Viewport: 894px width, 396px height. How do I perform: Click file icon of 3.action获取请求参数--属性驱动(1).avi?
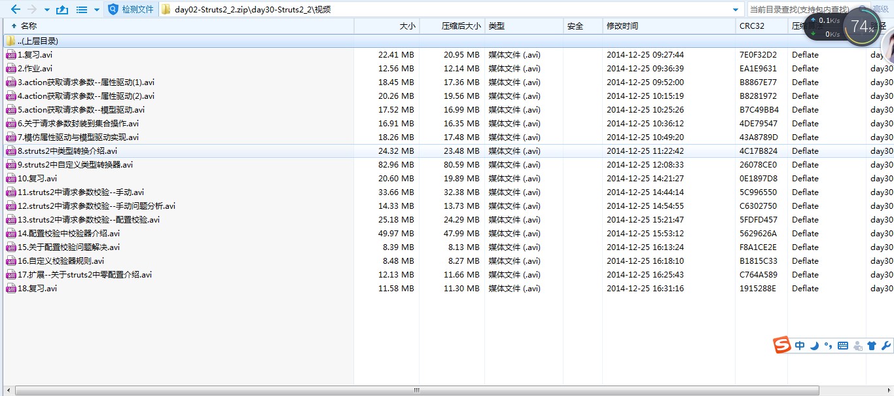pyautogui.click(x=11, y=82)
